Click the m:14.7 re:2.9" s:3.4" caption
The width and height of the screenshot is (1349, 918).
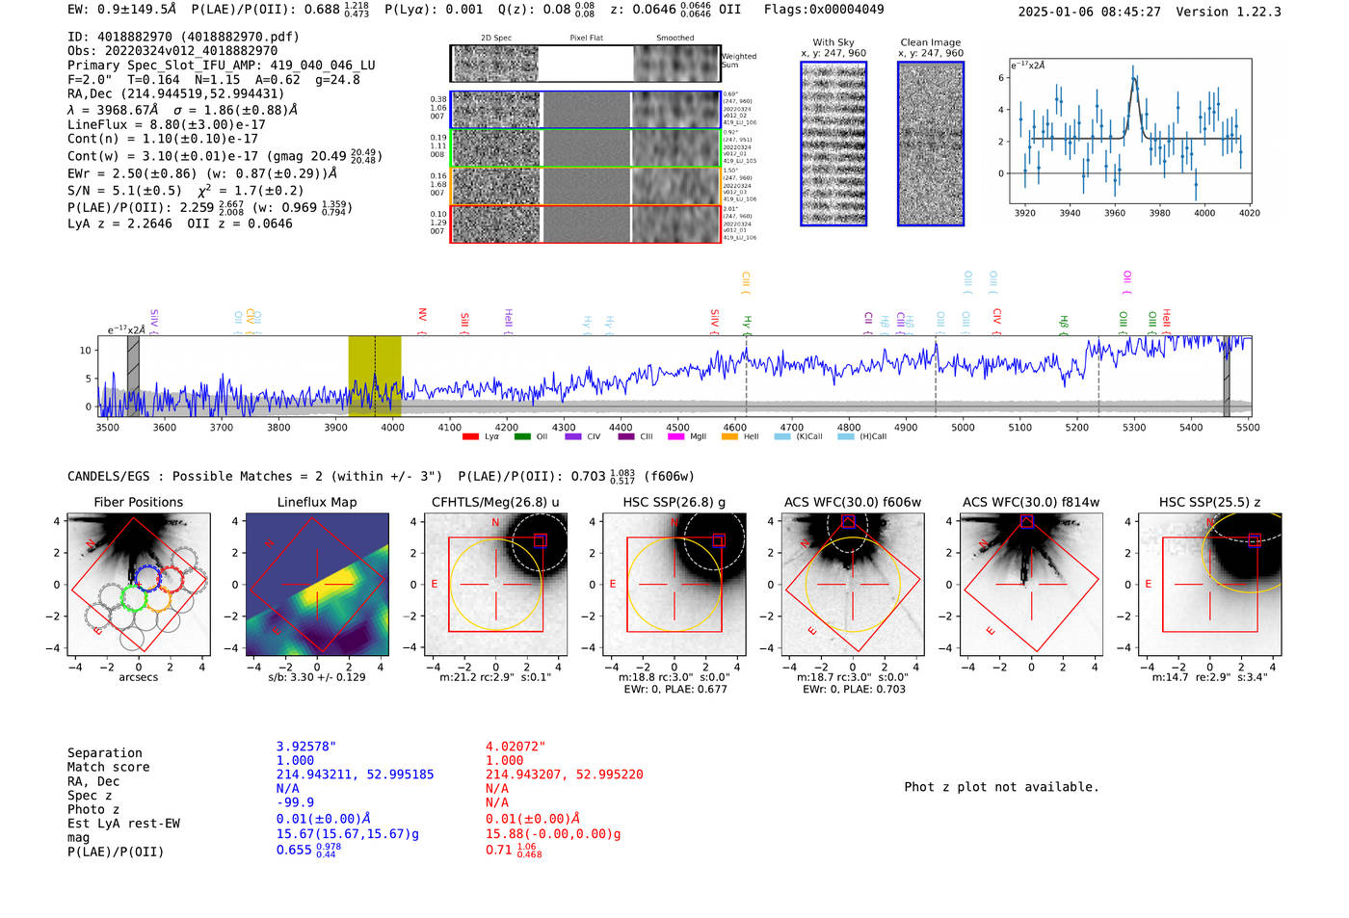click(x=1210, y=677)
